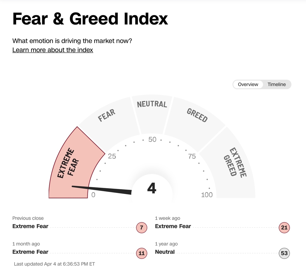This screenshot has width=306, height=279.
Task: Click the Previous close label
Action: pos(28,218)
